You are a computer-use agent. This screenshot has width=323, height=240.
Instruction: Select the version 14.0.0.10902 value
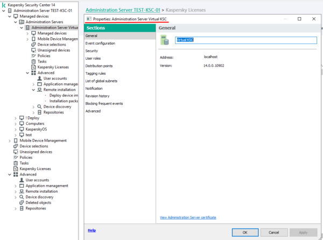click(214, 66)
